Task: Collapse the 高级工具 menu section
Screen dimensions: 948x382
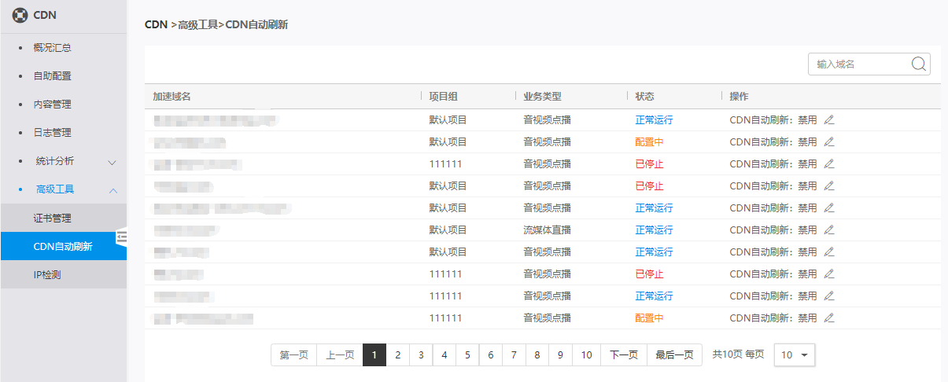Action: (113, 190)
